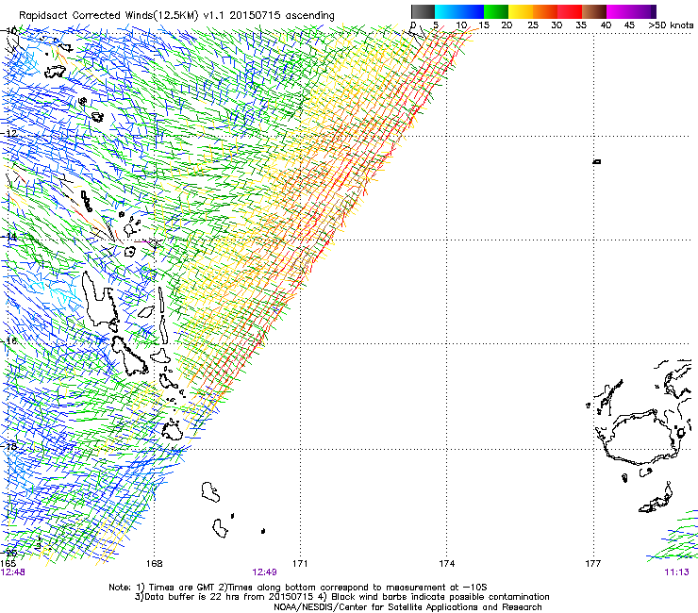Screen dimensions: 698x613
Task: Click the '>50 knots' legend label
Action: pyautogui.click(x=671, y=25)
